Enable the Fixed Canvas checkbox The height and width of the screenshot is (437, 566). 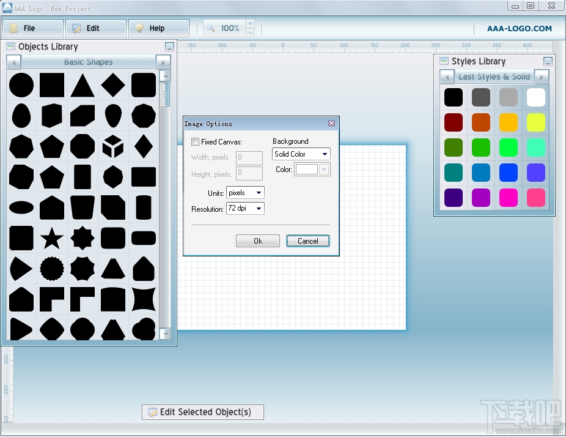click(195, 142)
